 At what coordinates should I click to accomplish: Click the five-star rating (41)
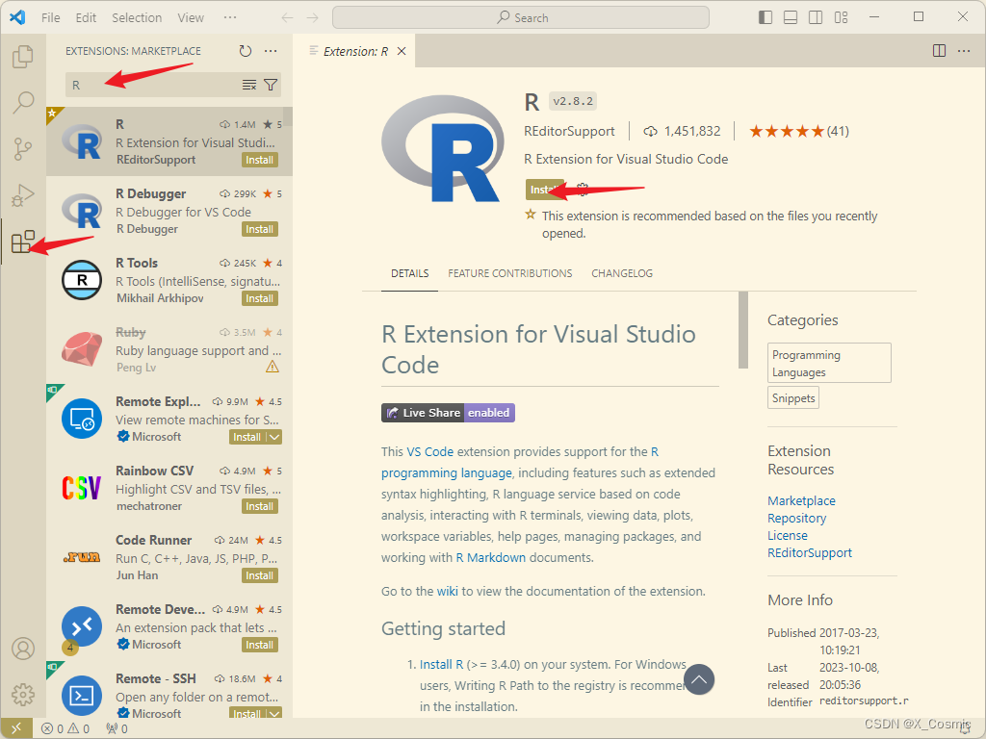tap(798, 131)
